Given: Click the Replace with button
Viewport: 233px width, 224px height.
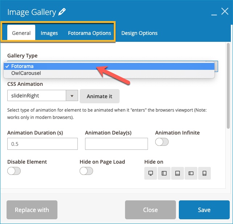Looking at the screenshot, I should coord(32,210).
